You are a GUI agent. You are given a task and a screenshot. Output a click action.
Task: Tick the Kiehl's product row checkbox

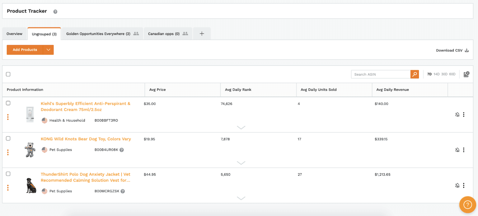[x=8, y=103]
